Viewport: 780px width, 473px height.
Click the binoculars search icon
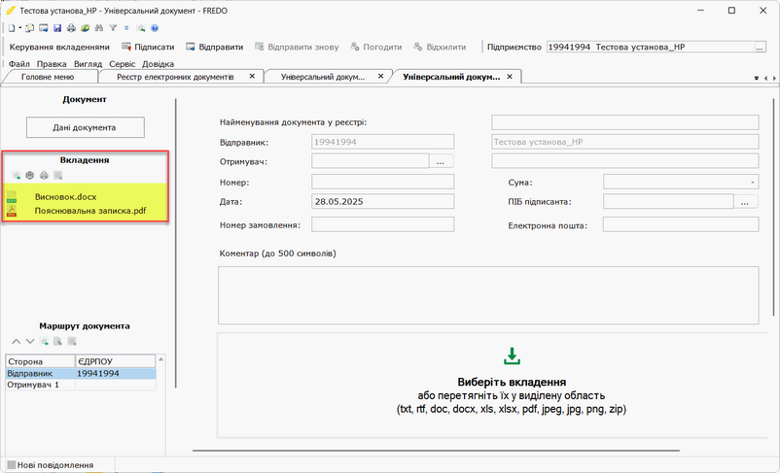click(x=99, y=28)
